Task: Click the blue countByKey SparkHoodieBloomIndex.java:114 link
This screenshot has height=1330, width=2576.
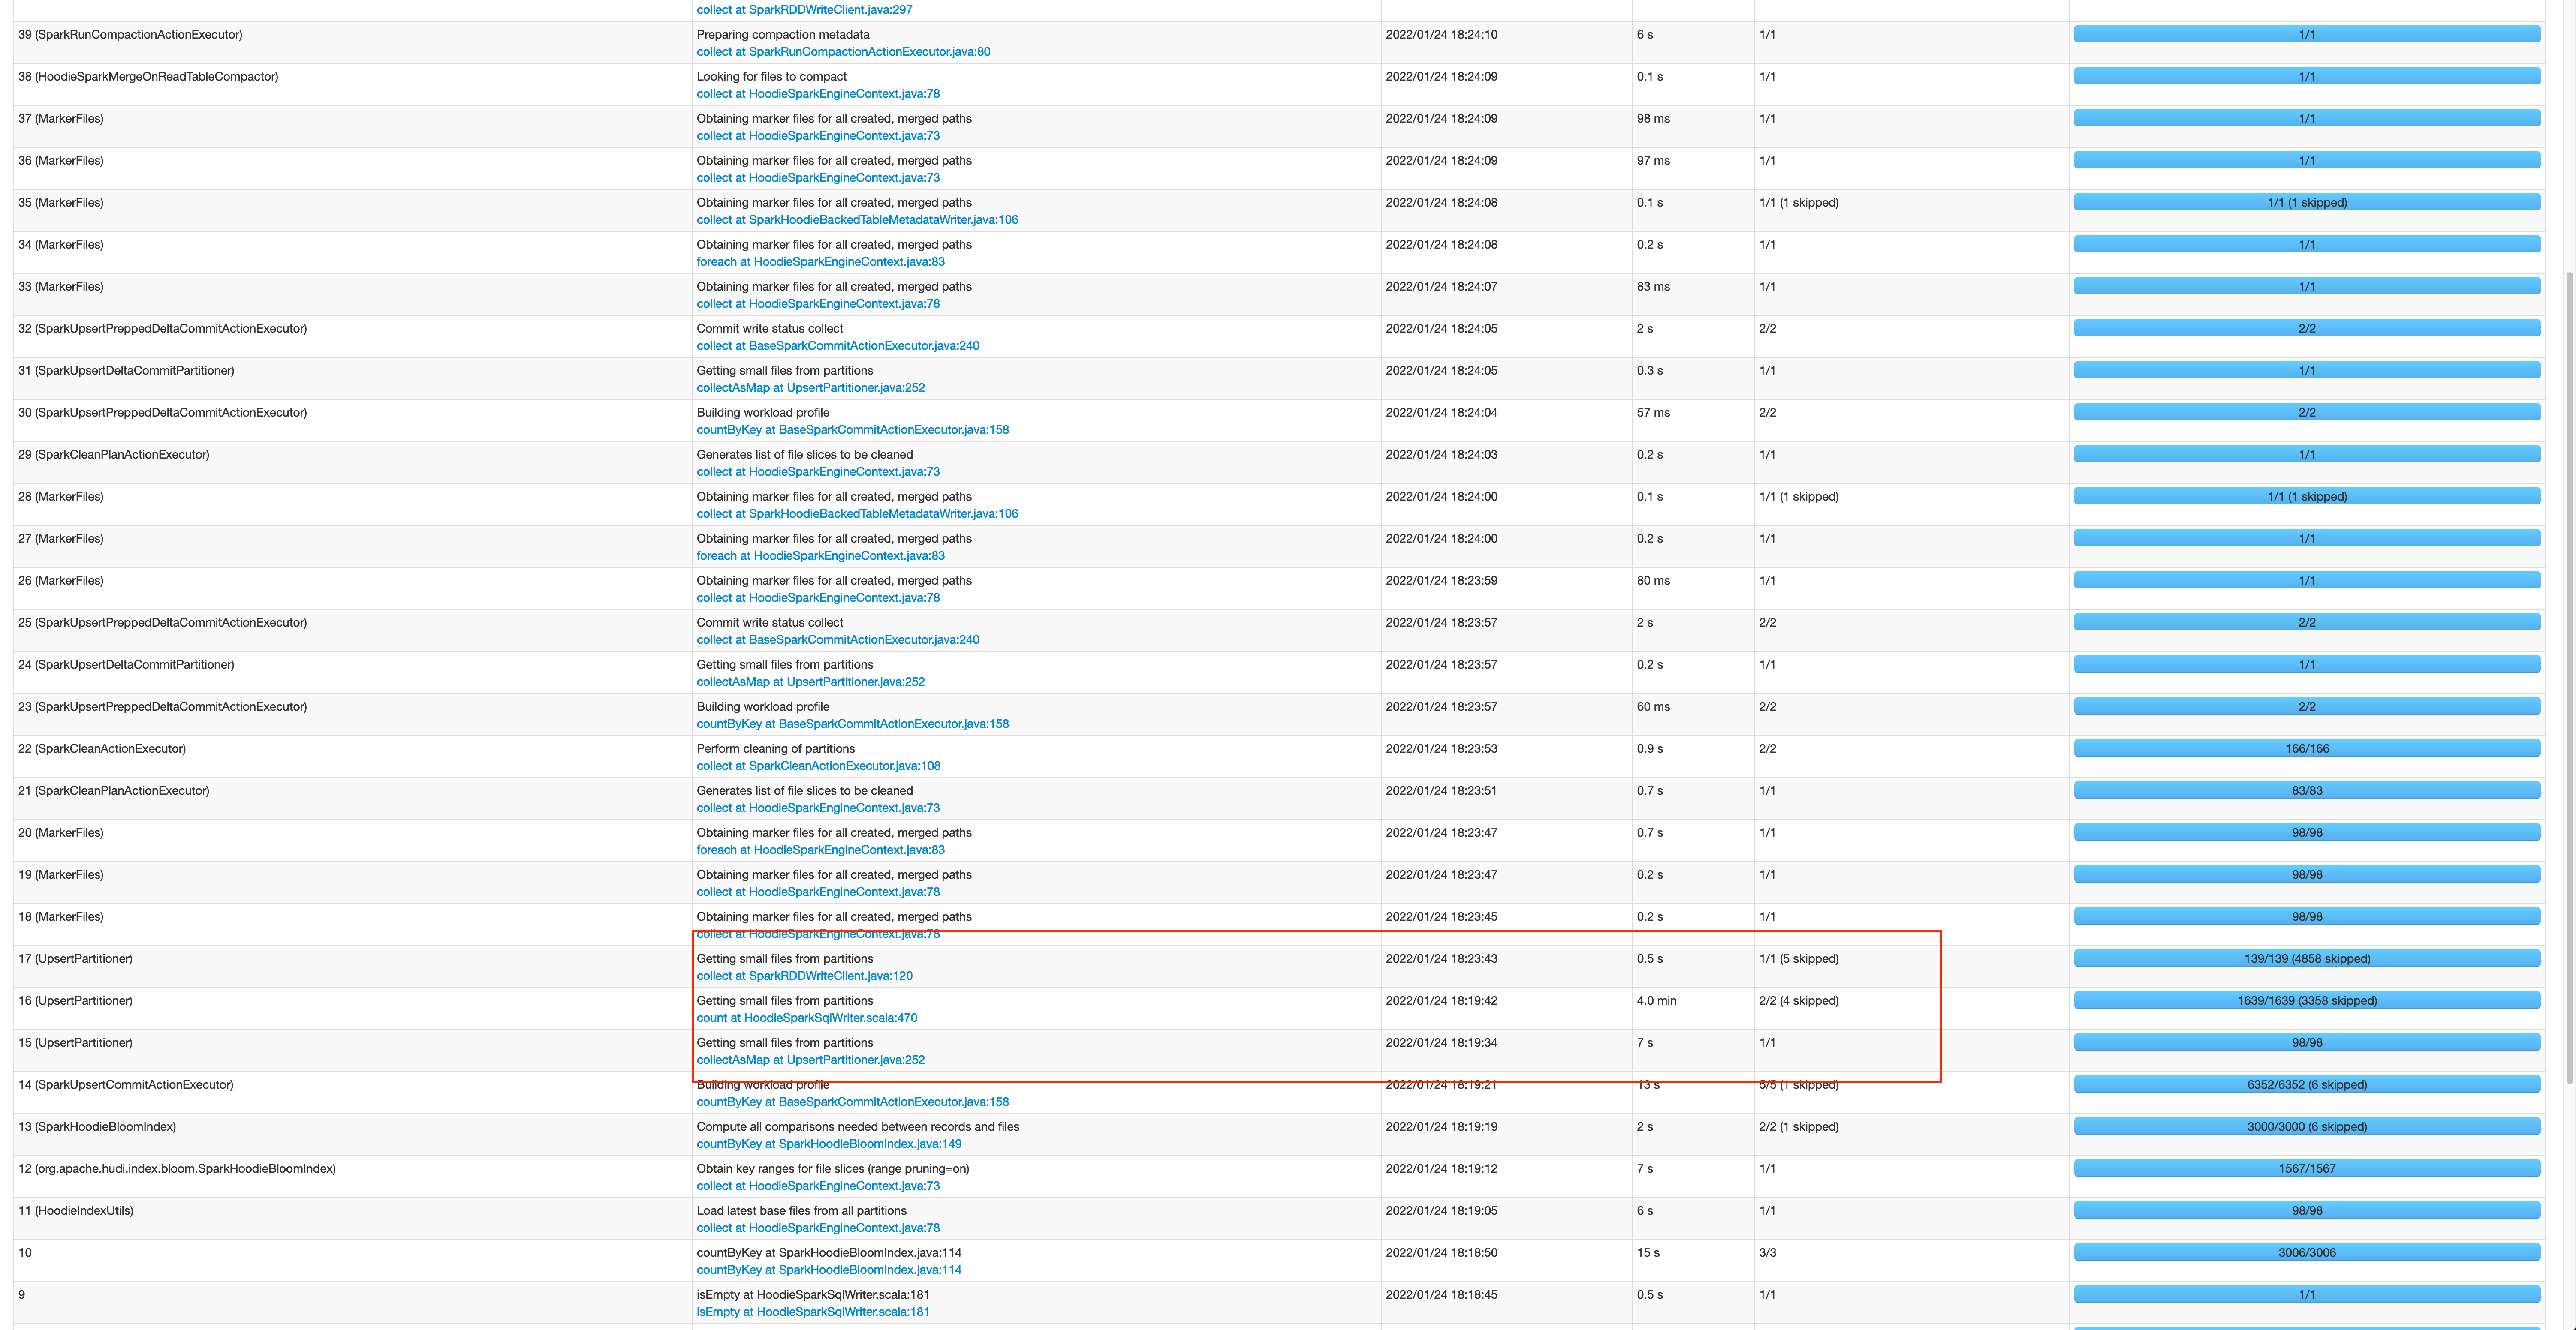Action: click(x=828, y=1269)
